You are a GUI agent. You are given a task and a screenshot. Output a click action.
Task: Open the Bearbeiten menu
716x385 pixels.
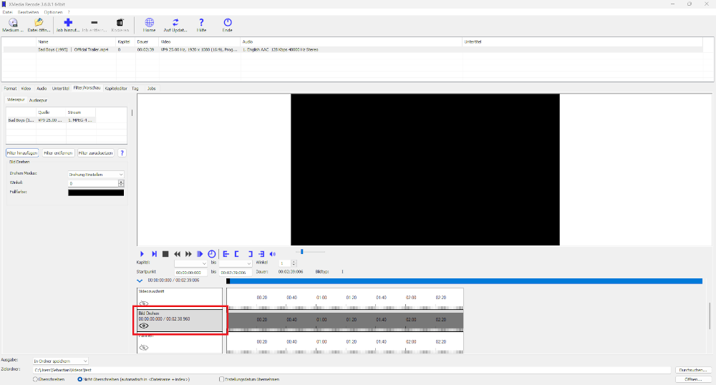coord(29,12)
